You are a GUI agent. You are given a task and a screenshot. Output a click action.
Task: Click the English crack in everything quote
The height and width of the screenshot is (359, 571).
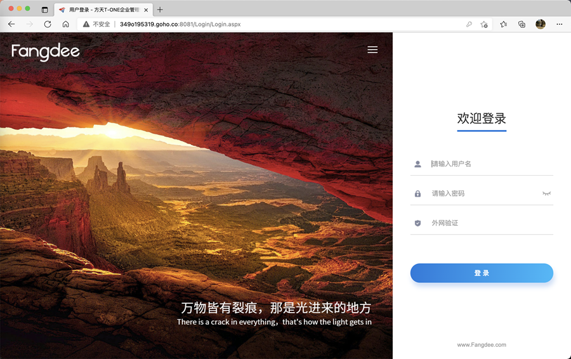[x=274, y=322]
